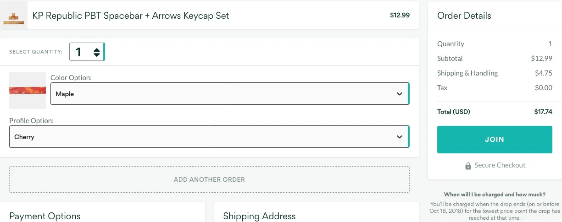Click the chevron arrow on the Cherry dropdown

tap(399, 137)
